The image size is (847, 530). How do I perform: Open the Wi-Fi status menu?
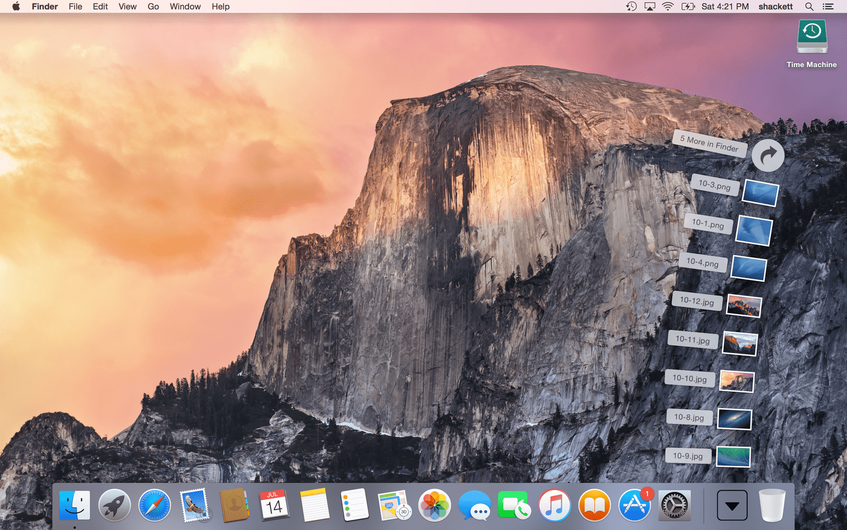click(668, 6)
